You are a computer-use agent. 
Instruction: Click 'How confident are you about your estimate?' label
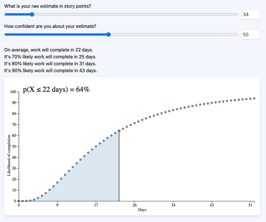click(x=50, y=26)
